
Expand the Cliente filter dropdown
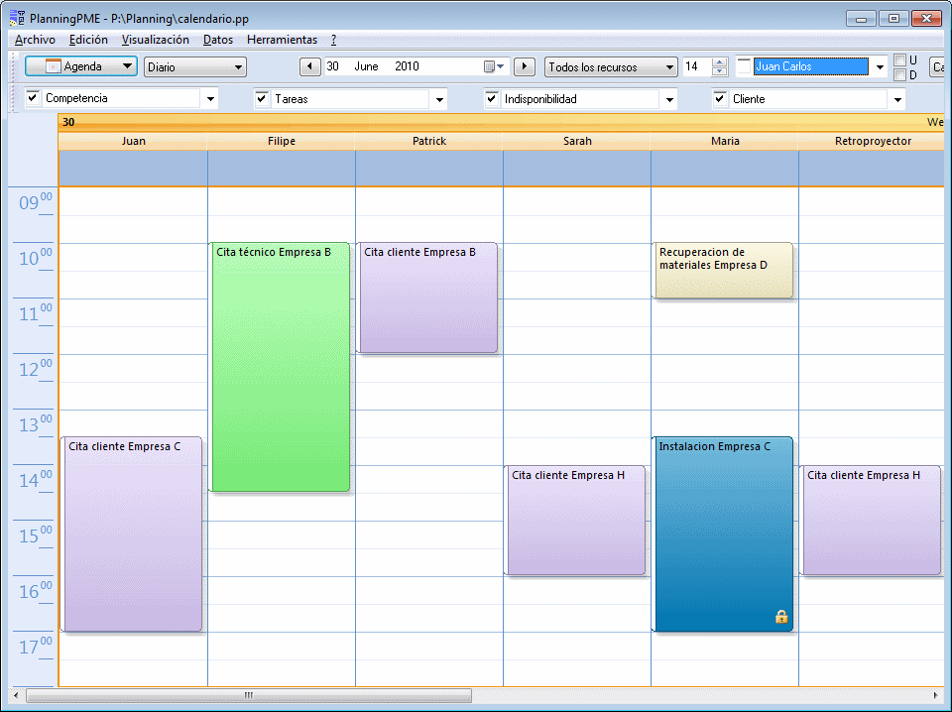[896, 99]
